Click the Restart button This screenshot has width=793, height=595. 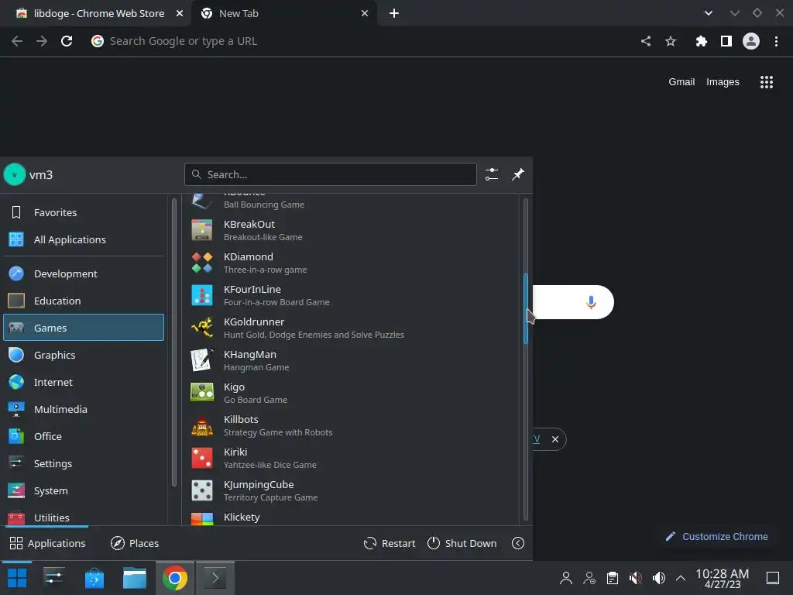390,543
